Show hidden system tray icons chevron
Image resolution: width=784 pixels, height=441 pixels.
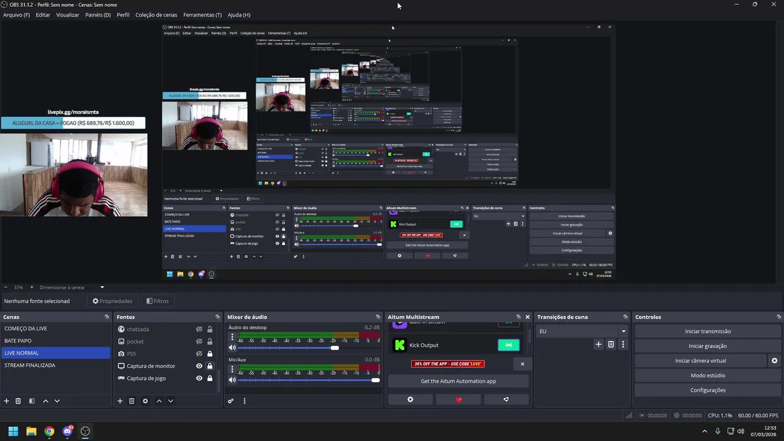(704, 431)
